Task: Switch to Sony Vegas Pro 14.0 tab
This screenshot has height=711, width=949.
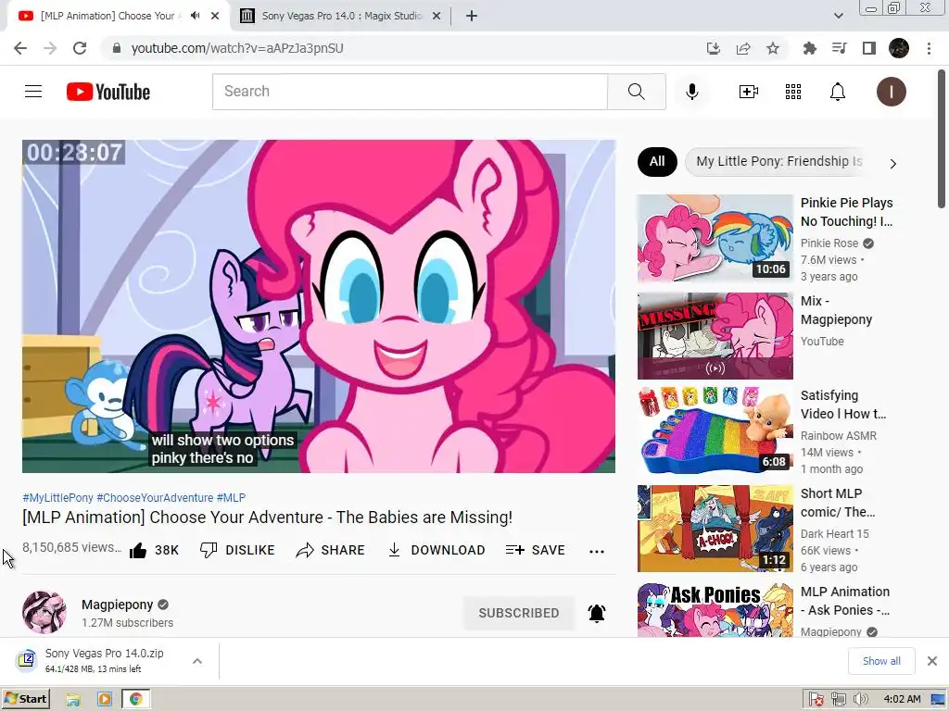Action: pyautogui.click(x=341, y=16)
